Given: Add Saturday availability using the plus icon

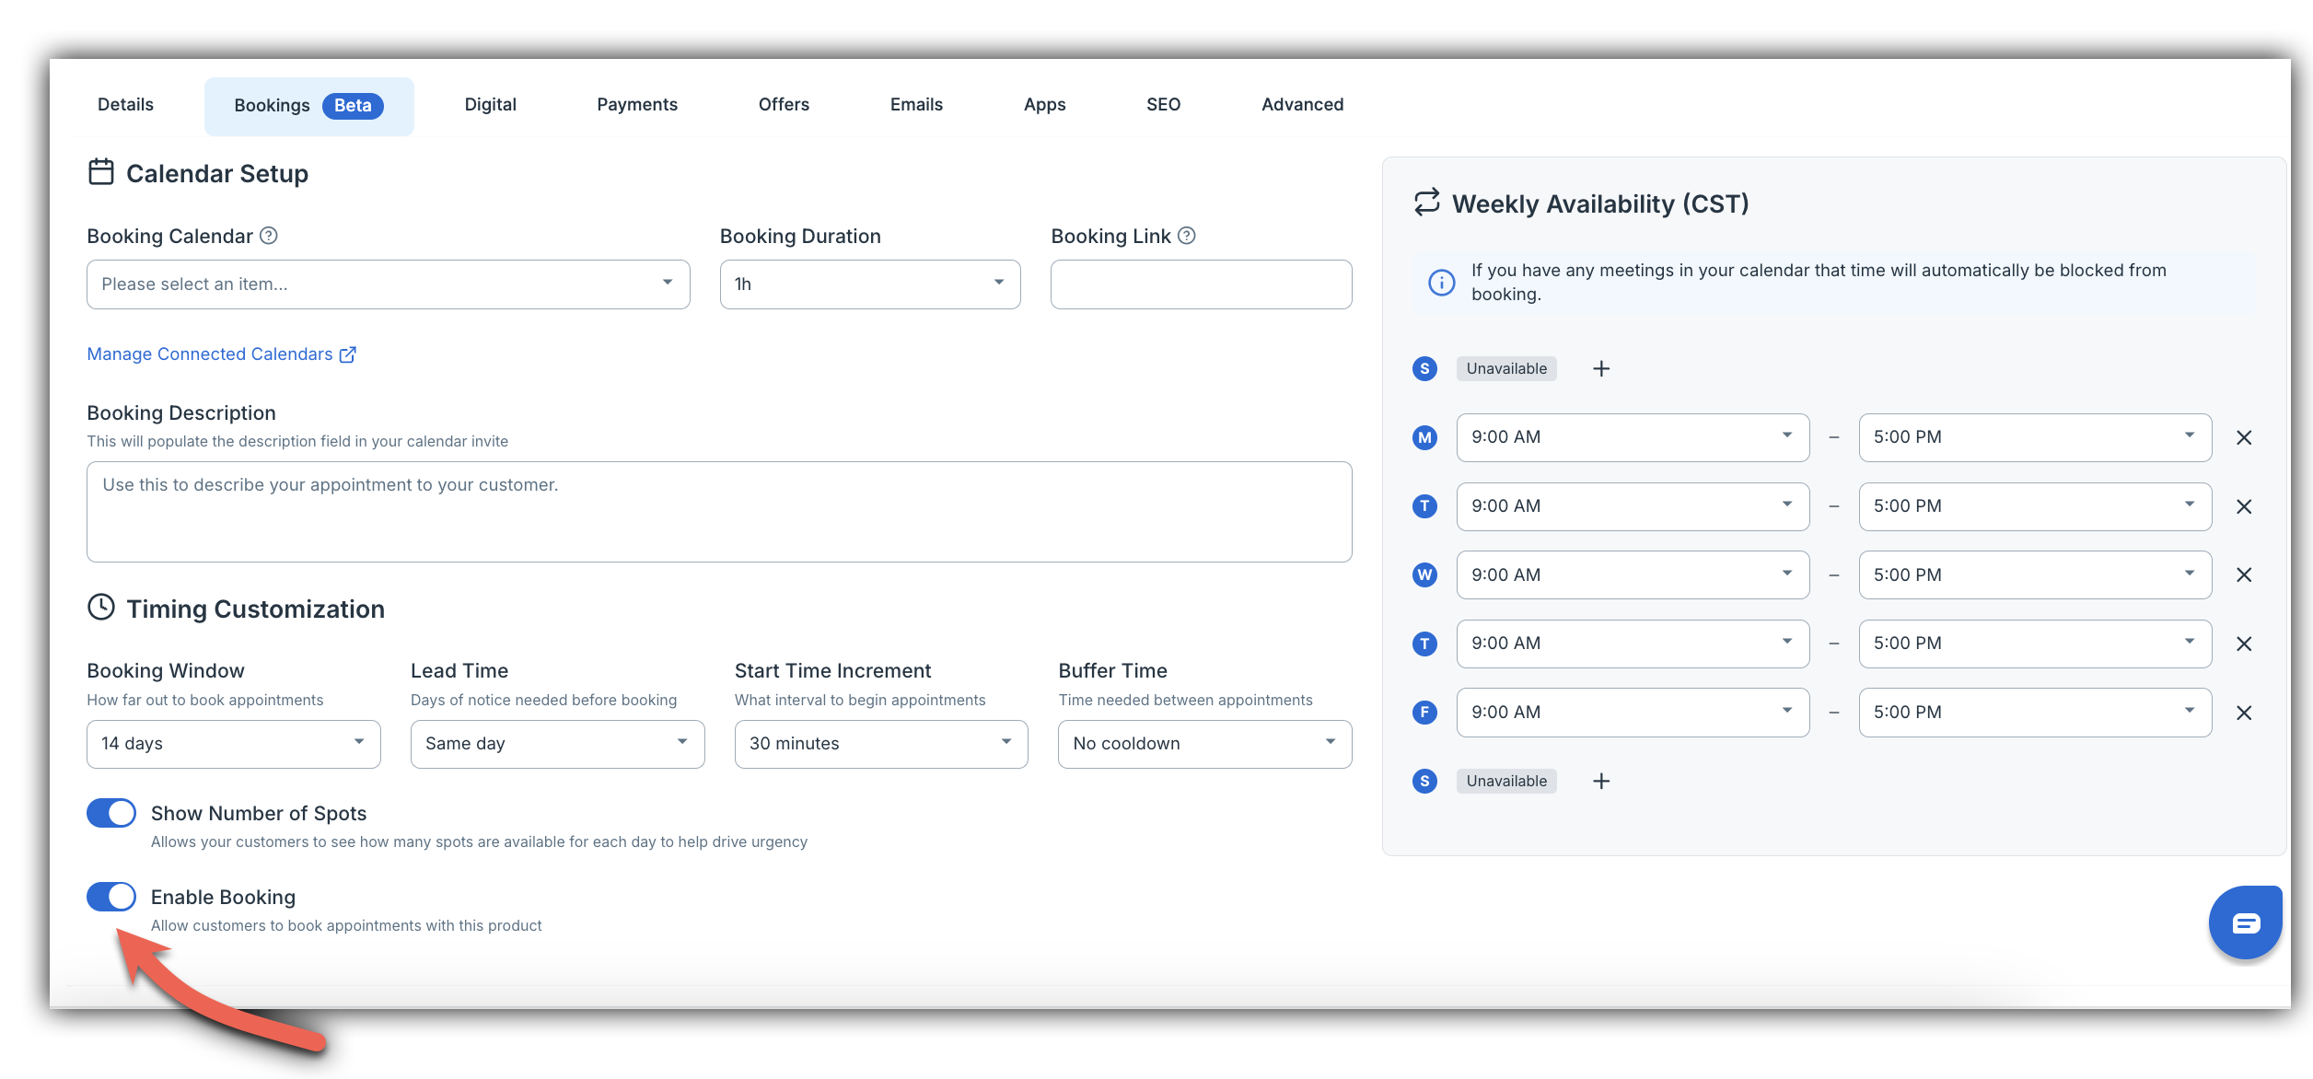Looking at the screenshot, I should click(x=1601, y=782).
